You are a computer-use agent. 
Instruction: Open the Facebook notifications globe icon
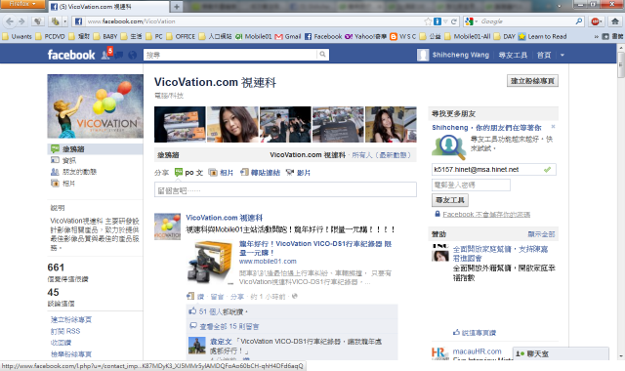pos(133,55)
